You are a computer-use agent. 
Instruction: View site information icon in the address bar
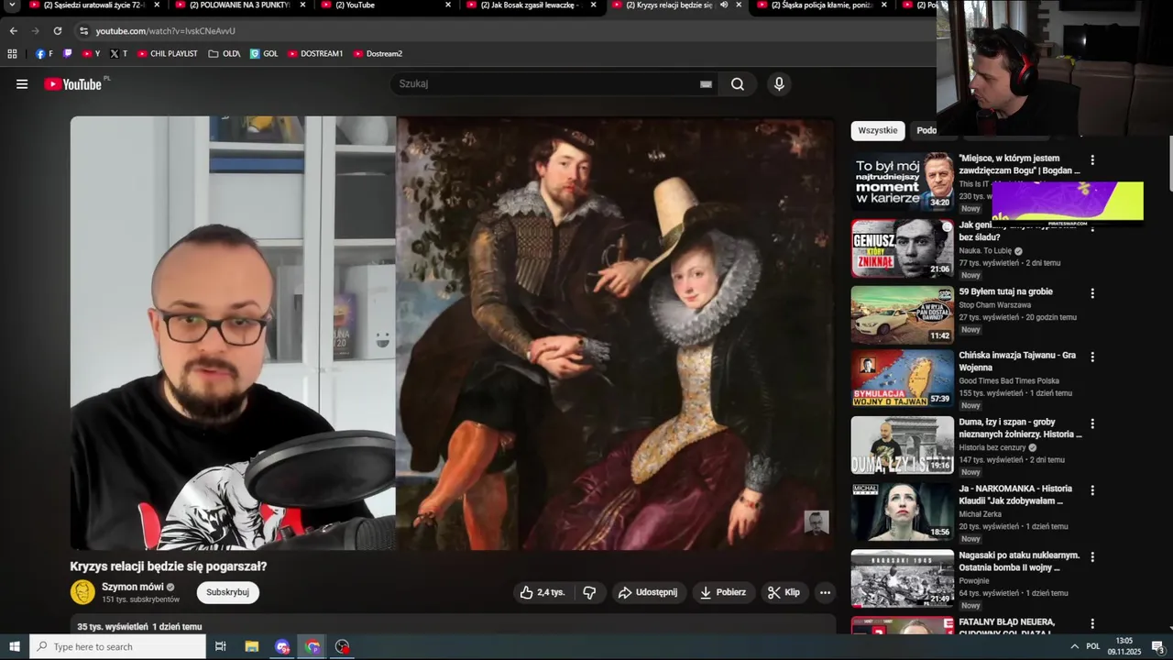[x=83, y=31]
